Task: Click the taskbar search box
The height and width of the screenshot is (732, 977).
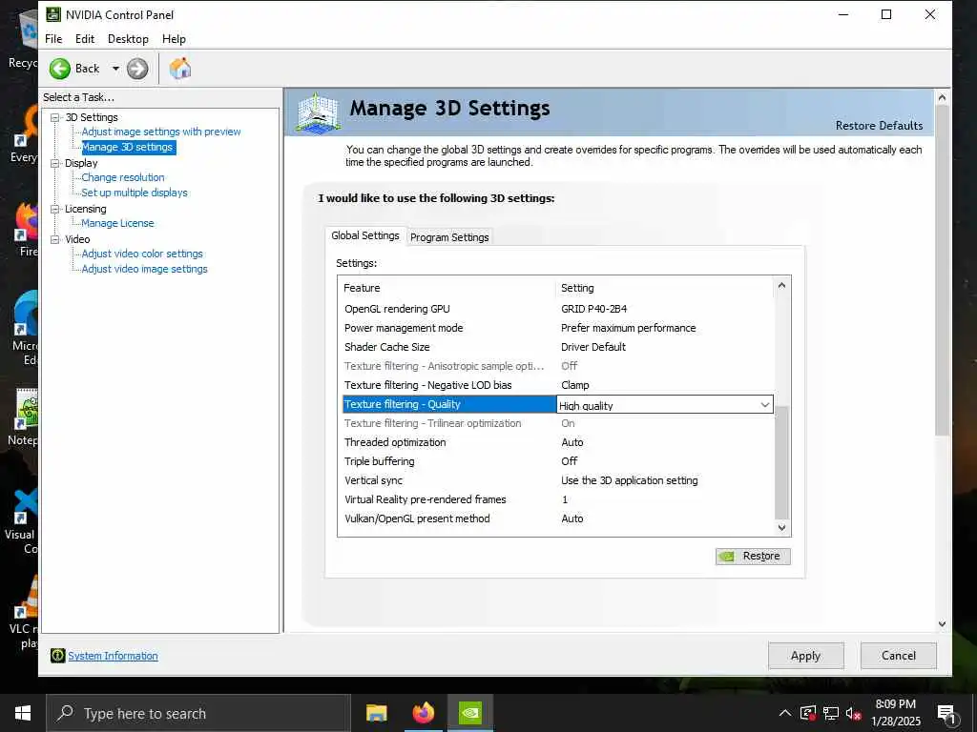Action: click(x=198, y=713)
